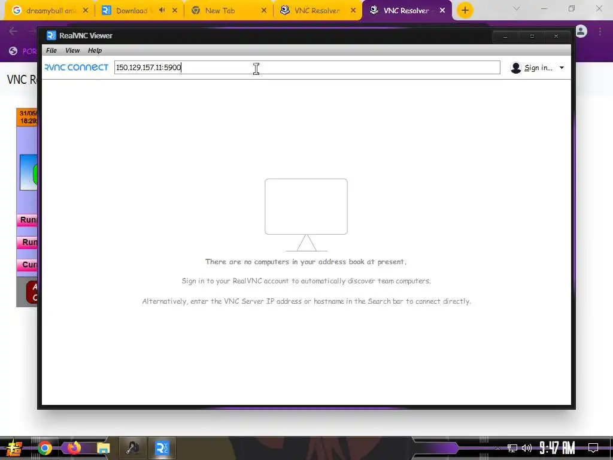Mute the Download tab audio icon
The image size is (613, 460).
162,10
